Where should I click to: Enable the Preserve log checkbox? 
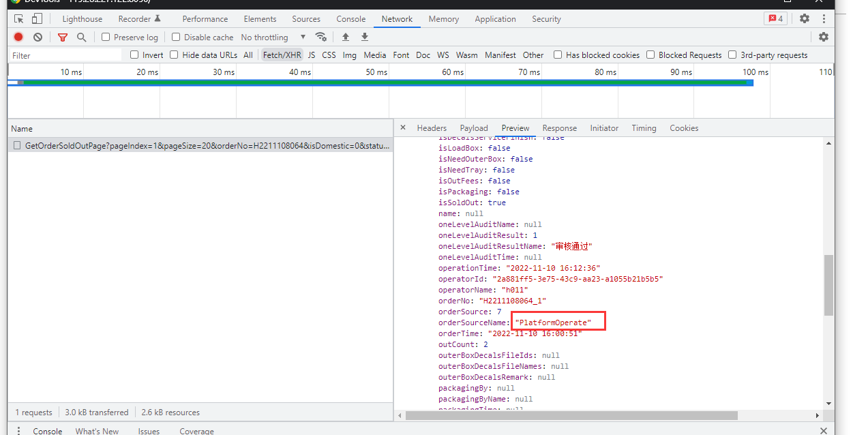[106, 37]
